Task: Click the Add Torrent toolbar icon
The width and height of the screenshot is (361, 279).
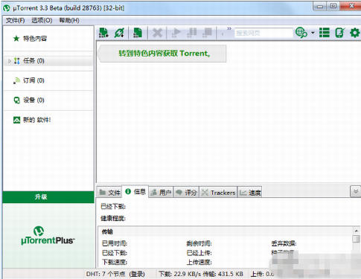Action: point(103,33)
